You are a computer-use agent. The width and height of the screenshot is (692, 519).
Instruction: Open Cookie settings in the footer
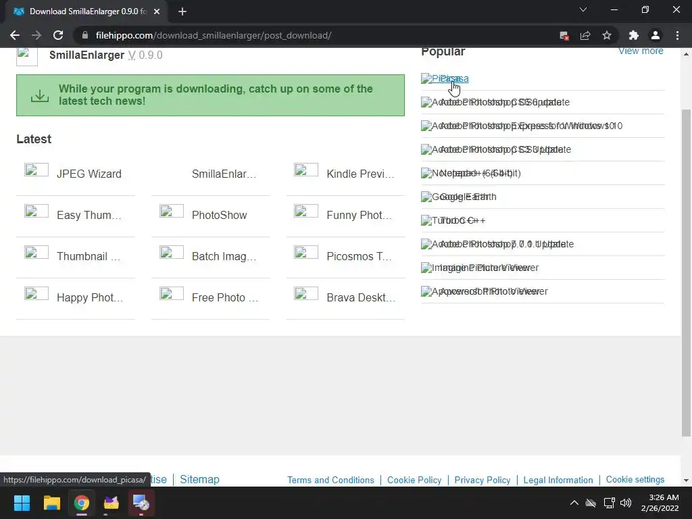[635, 479]
